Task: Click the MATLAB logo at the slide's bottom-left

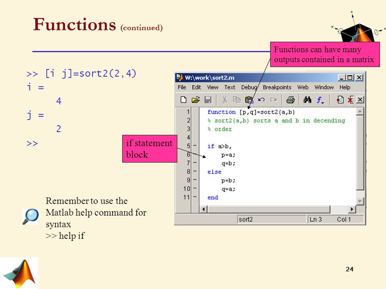Action: 19,273
